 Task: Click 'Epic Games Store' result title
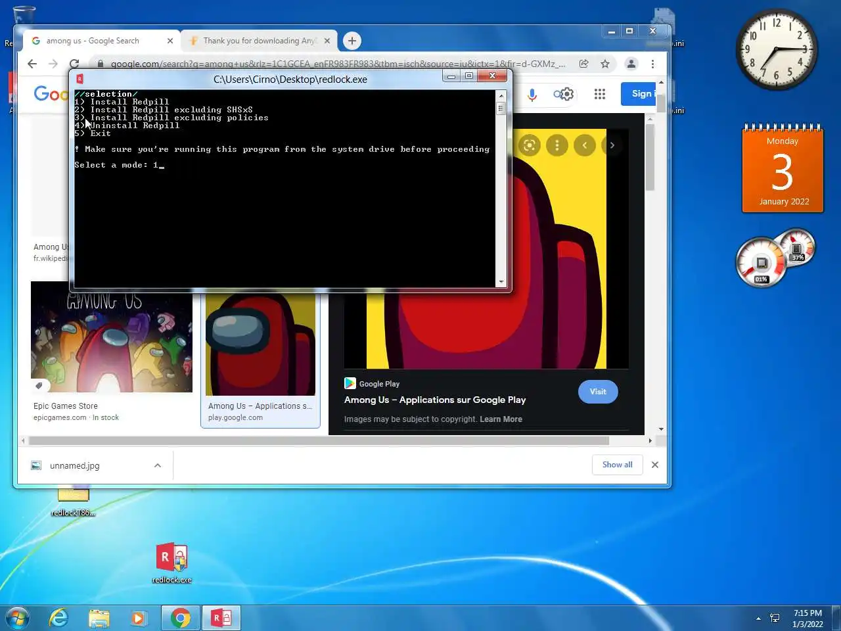pos(66,406)
